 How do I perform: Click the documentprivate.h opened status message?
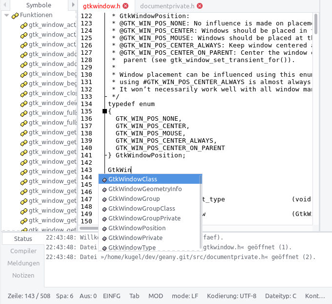point(181,257)
